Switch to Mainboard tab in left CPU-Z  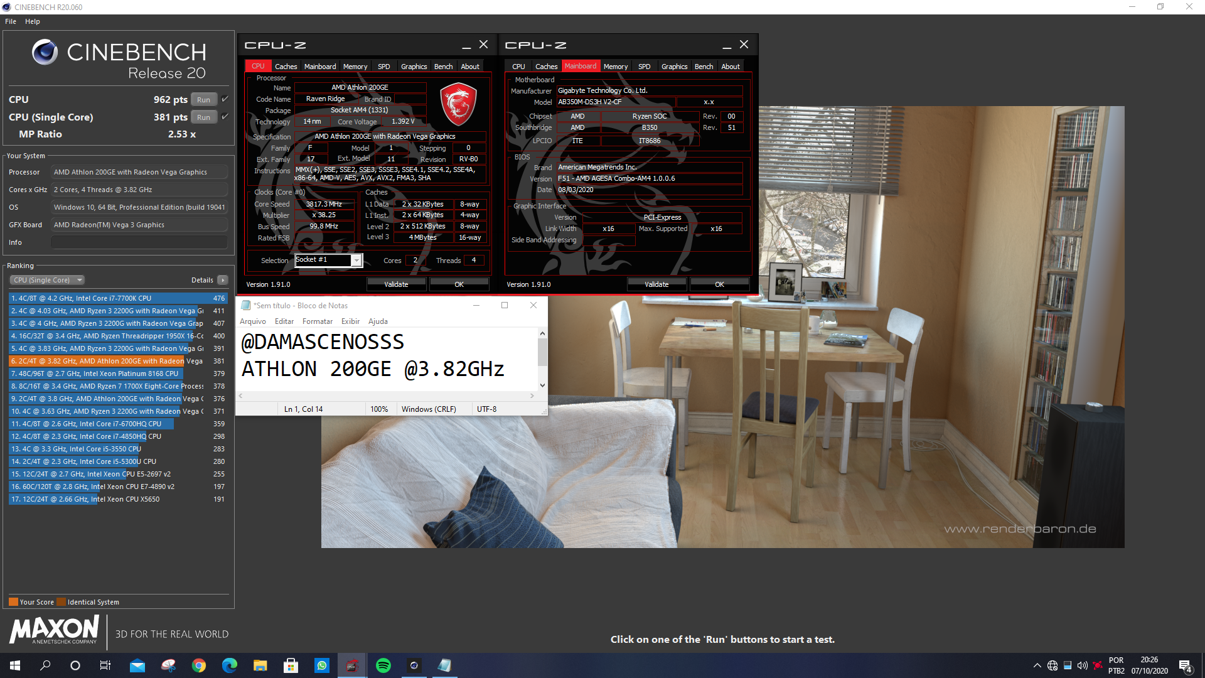[x=320, y=67]
